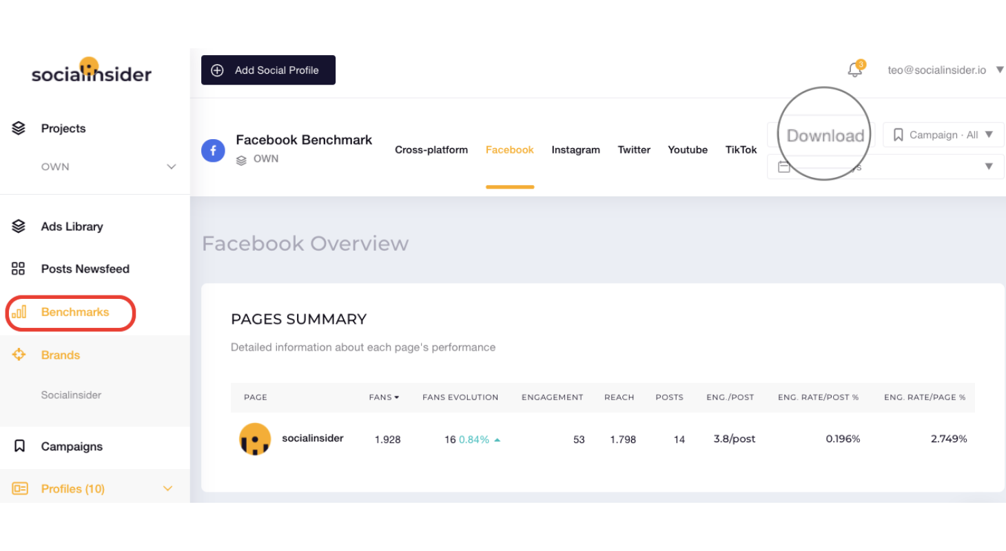Click the Brands target icon

pyautogui.click(x=19, y=355)
